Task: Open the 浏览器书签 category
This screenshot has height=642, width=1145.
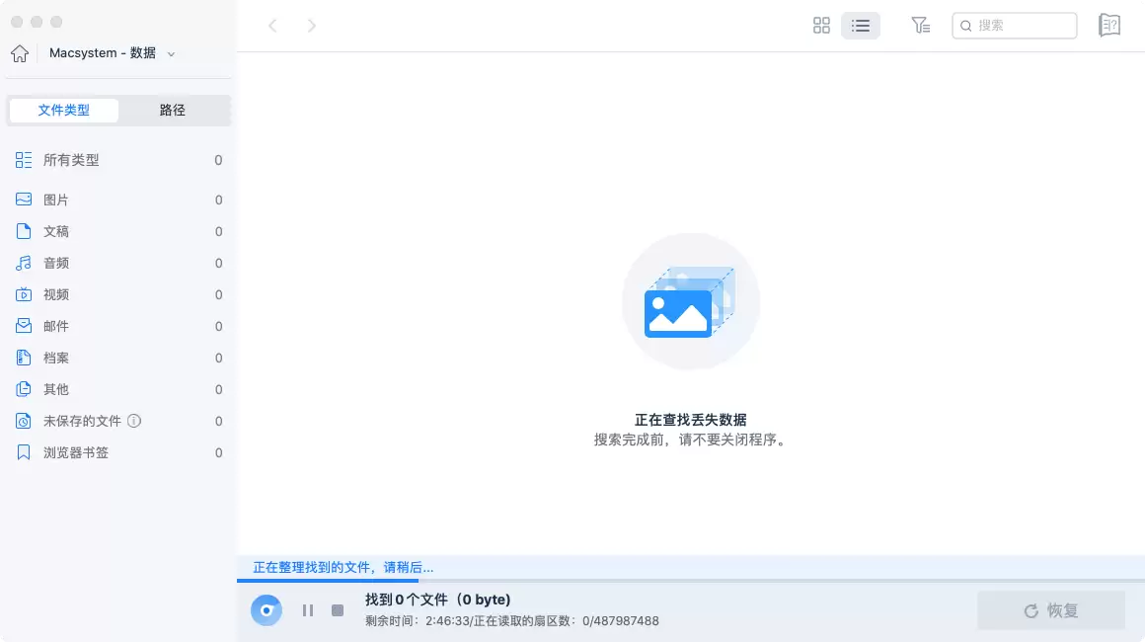Action: pos(74,452)
